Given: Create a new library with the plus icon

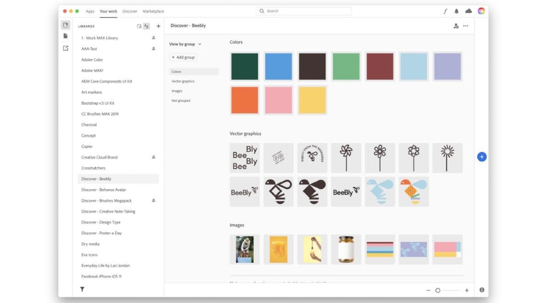Looking at the screenshot, I should click(x=158, y=26).
